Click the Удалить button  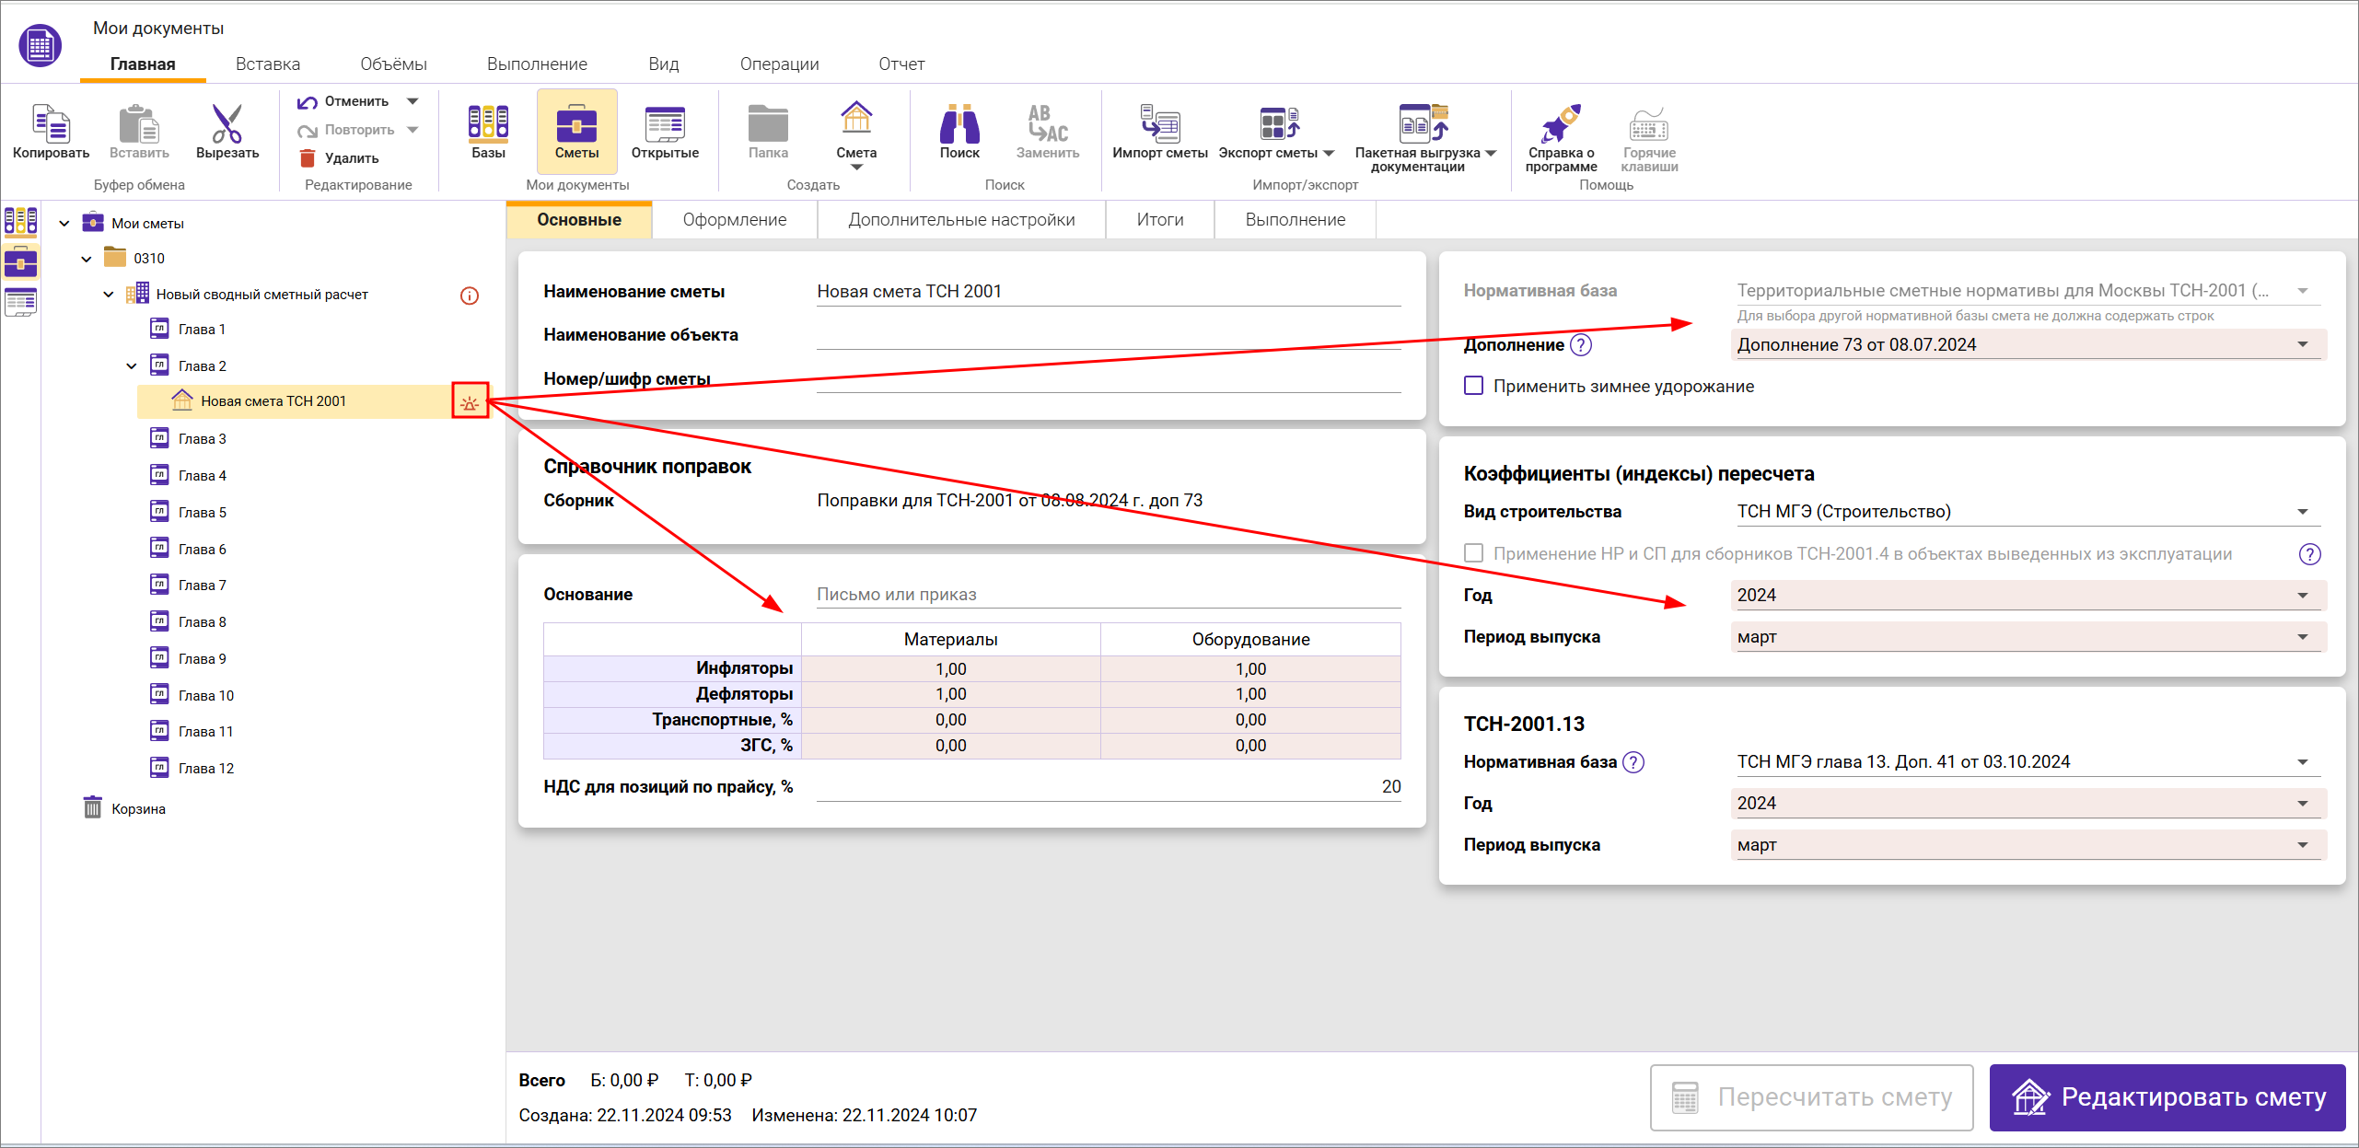click(339, 158)
